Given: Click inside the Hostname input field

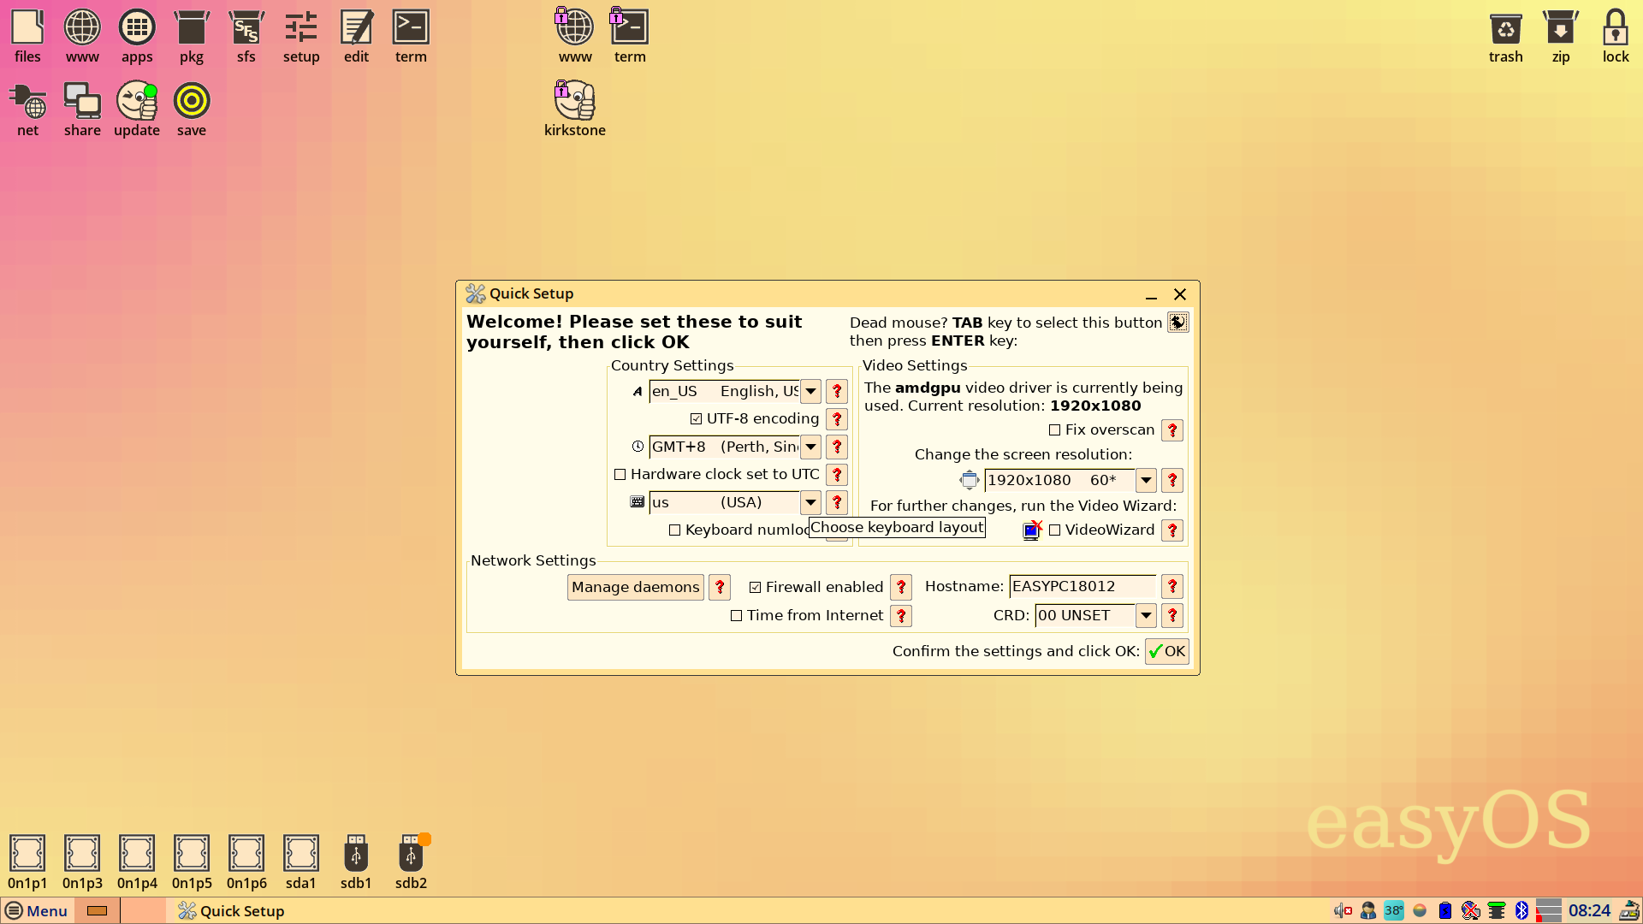Looking at the screenshot, I should tap(1081, 586).
